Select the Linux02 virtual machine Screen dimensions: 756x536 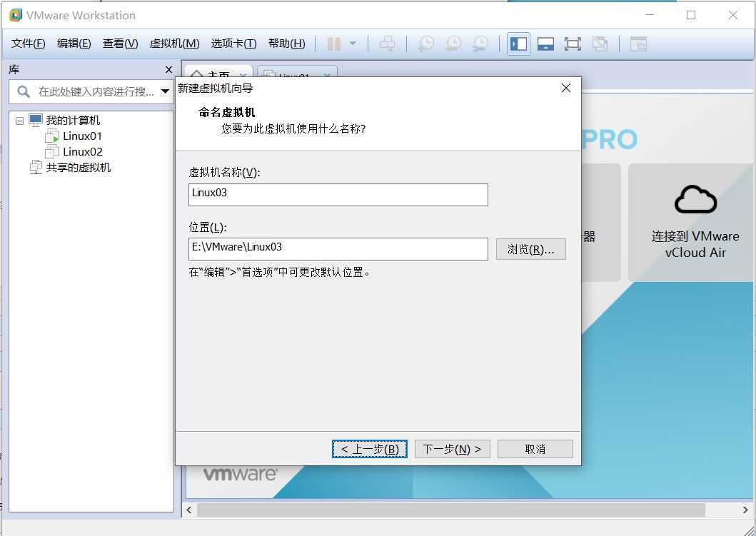82,152
